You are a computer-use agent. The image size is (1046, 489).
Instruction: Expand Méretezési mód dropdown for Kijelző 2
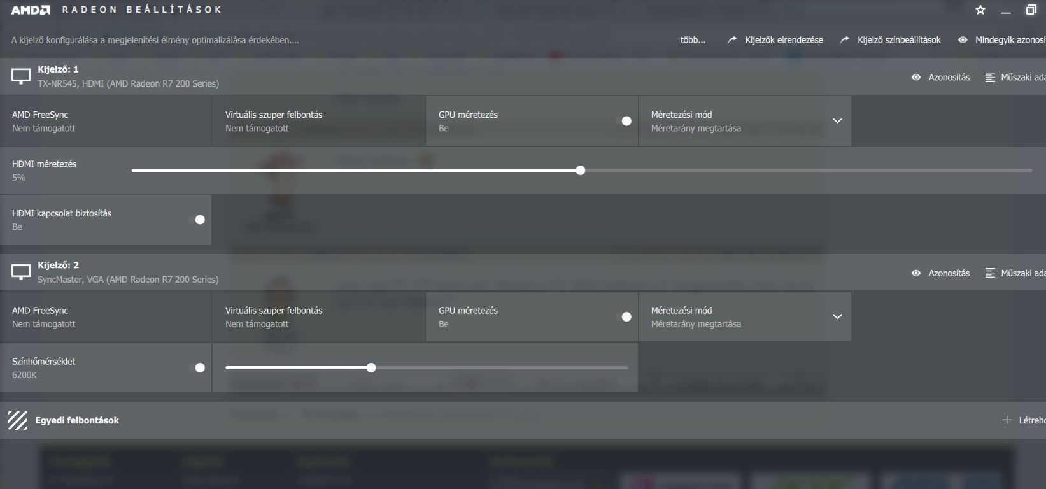tap(837, 316)
